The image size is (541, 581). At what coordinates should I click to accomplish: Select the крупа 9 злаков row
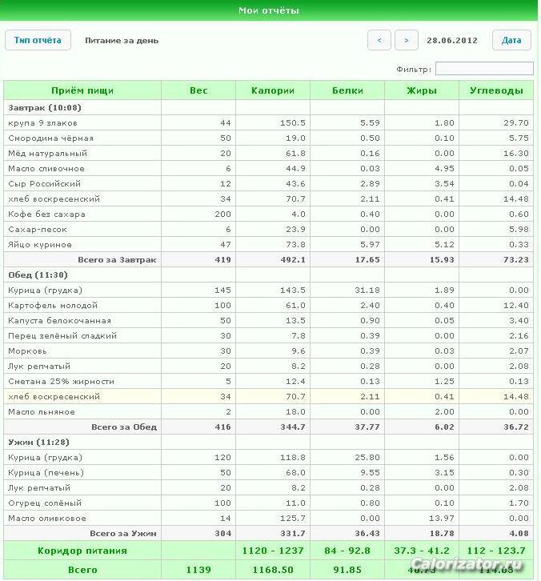[x=269, y=122]
